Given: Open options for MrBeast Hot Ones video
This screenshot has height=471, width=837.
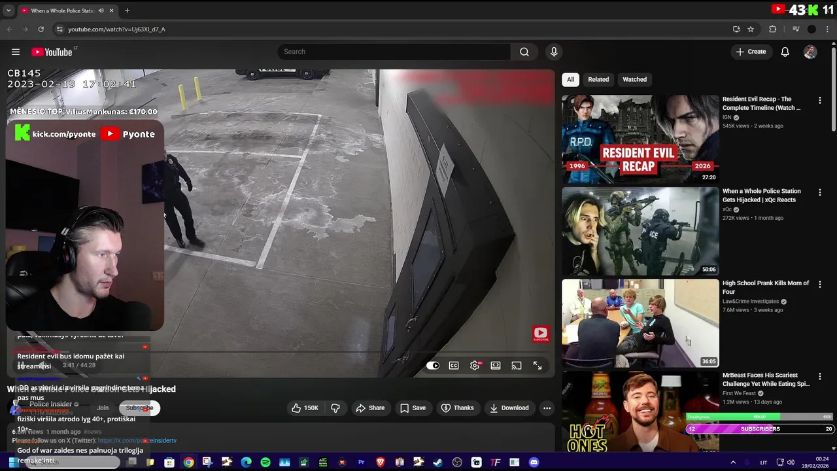Looking at the screenshot, I should [x=820, y=376].
